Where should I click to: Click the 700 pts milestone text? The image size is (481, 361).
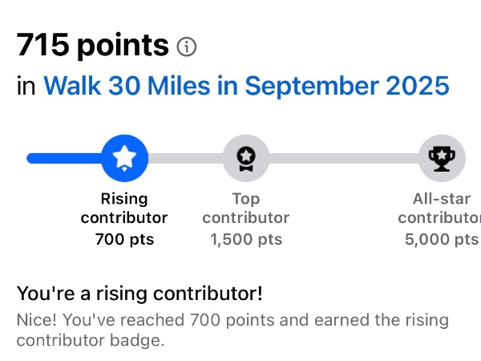(x=124, y=239)
